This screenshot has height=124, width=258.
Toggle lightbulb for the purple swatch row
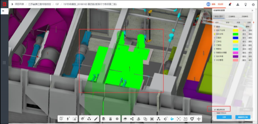point(215,57)
